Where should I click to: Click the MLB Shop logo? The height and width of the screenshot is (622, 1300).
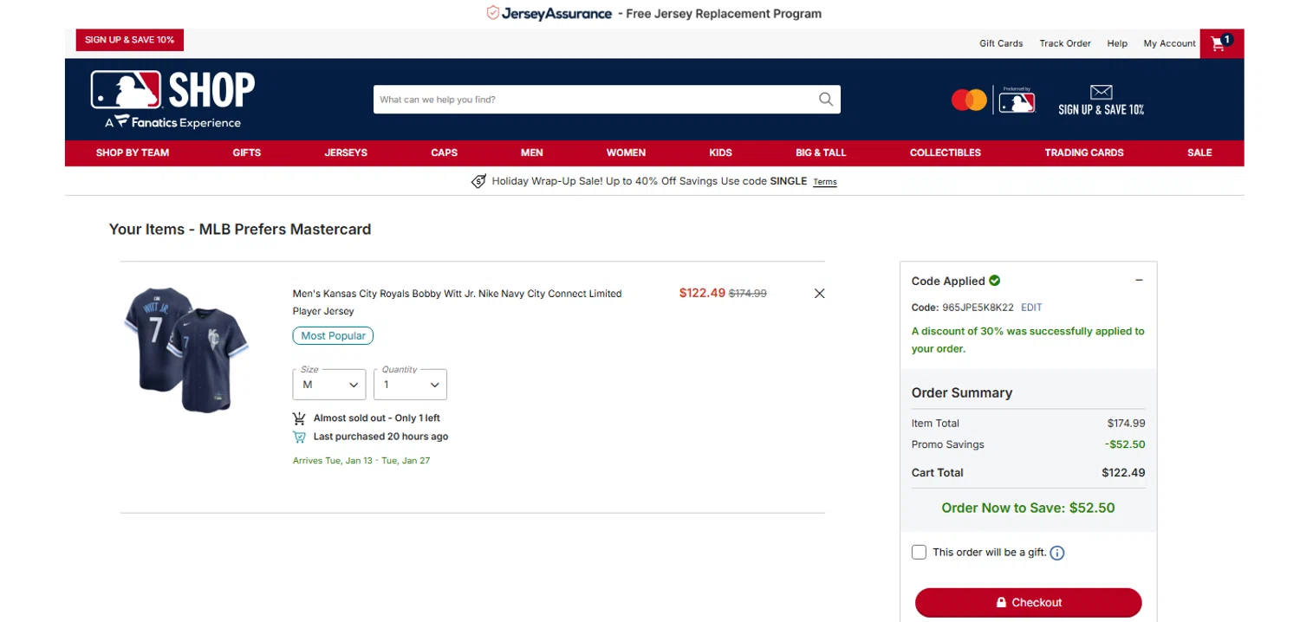click(x=172, y=90)
